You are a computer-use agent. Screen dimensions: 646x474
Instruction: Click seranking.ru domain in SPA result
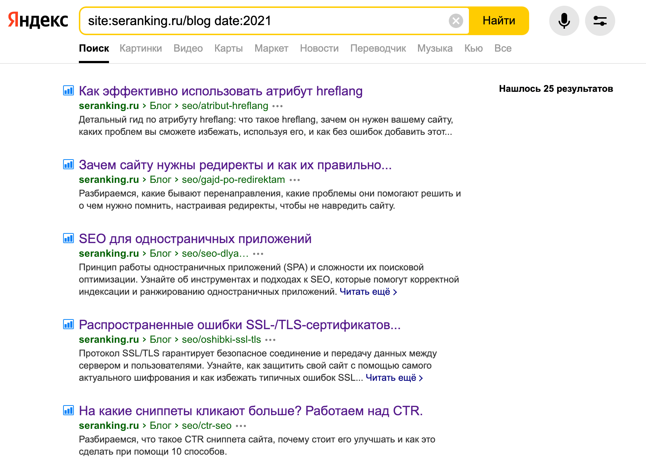pos(109,253)
